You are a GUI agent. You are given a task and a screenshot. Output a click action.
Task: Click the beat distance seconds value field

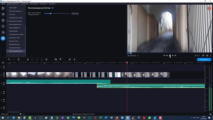(75, 14)
